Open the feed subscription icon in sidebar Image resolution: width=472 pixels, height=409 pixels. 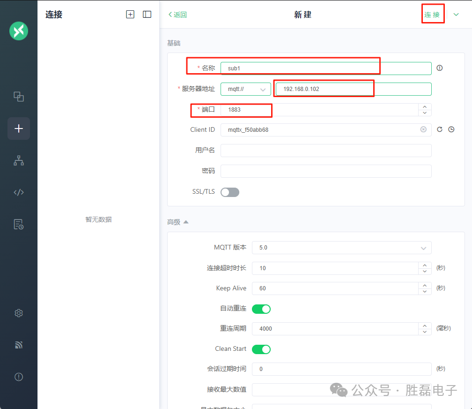[19, 345]
